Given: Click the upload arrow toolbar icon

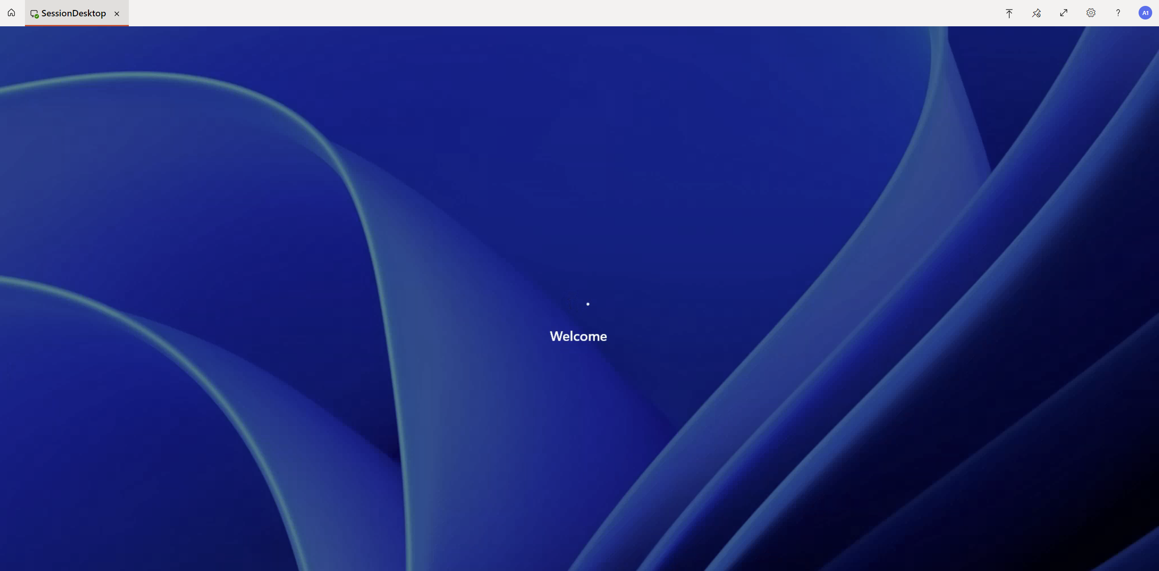Looking at the screenshot, I should pos(1009,13).
